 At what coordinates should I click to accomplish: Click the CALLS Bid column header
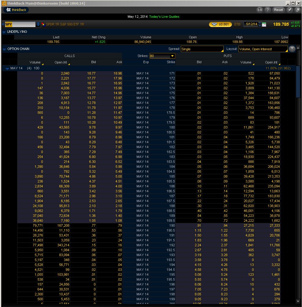click(x=93, y=62)
